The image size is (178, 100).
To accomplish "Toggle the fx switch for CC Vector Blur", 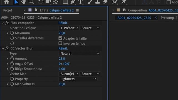I will pyautogui.click(x=7, y=48).
